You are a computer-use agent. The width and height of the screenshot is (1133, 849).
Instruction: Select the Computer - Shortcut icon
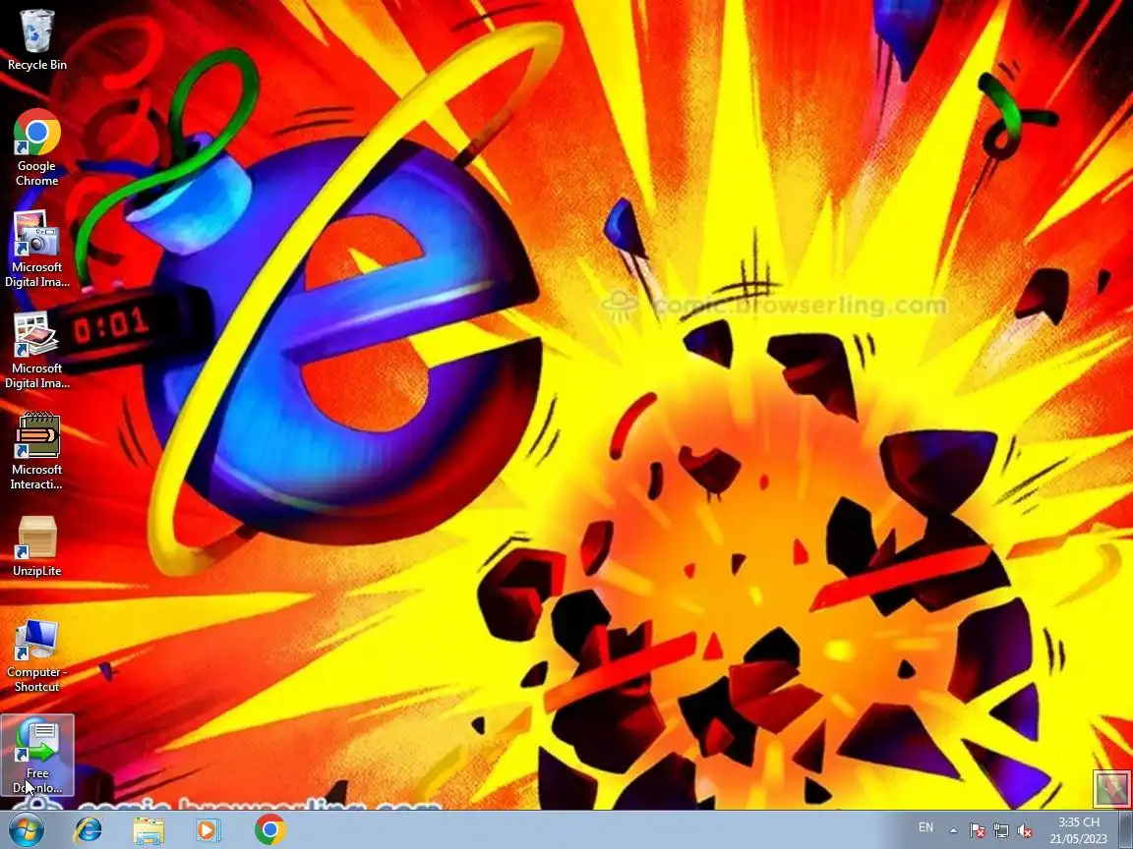pyautogui.click(x=36, y=655)
